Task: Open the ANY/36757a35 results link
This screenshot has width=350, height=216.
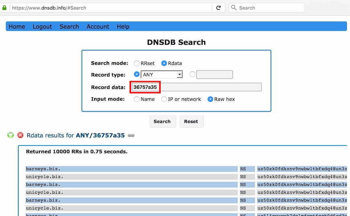Action: (x=100, y=135)
